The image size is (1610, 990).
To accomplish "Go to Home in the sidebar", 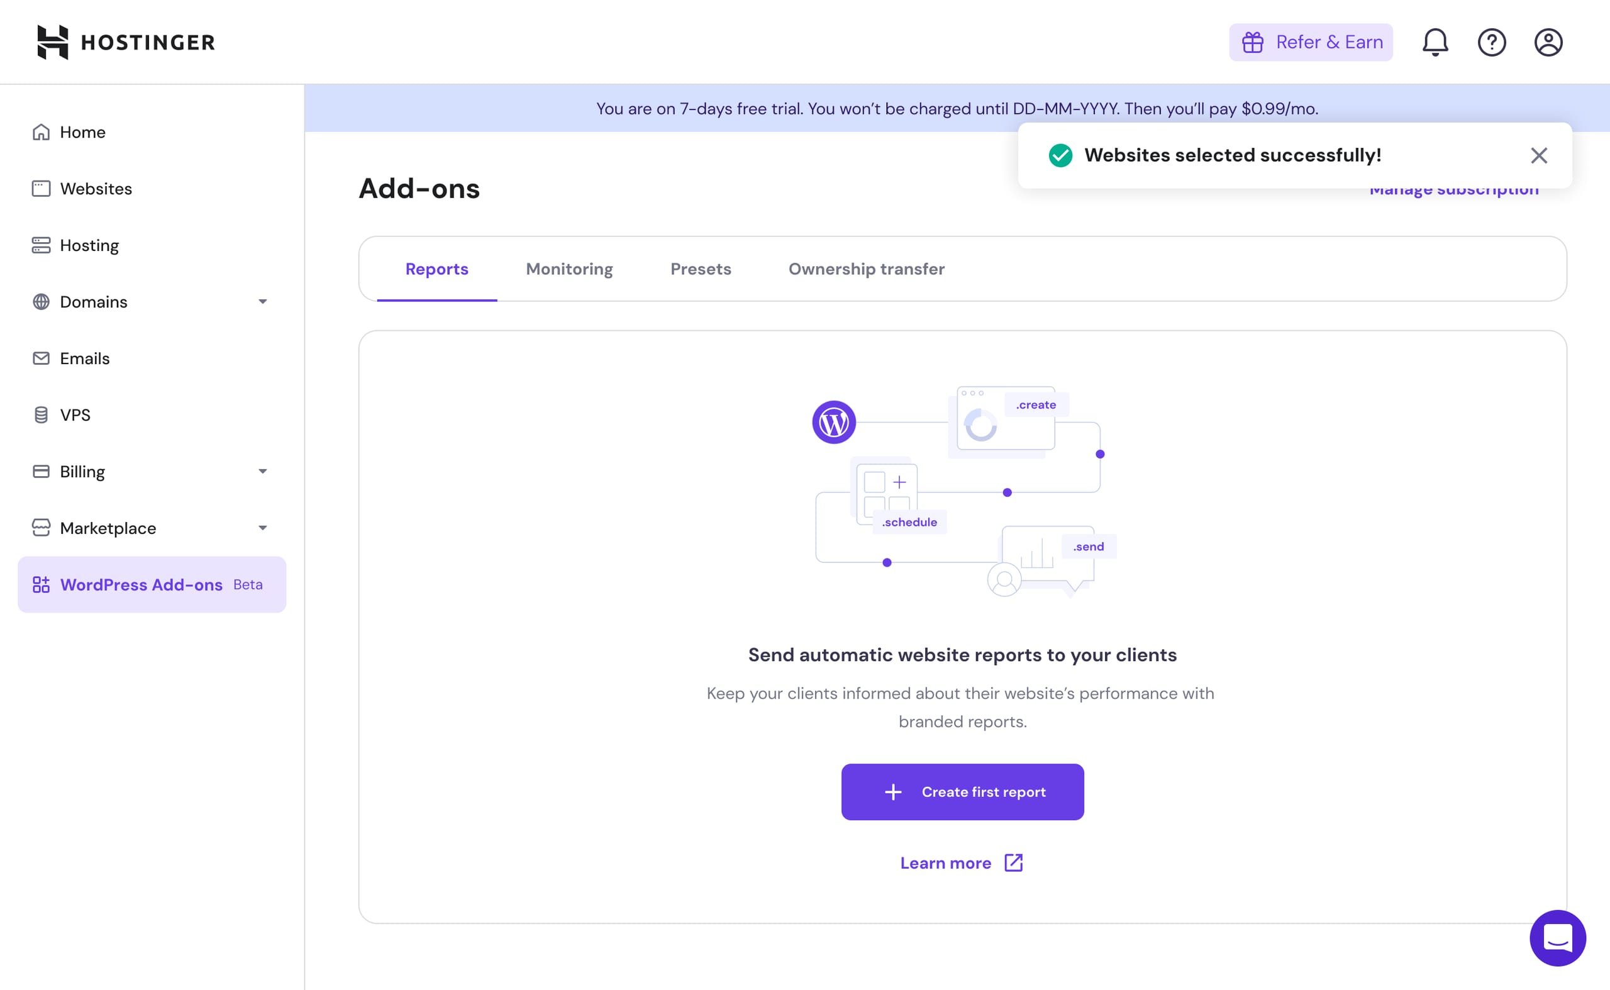I will pos(82,132).
